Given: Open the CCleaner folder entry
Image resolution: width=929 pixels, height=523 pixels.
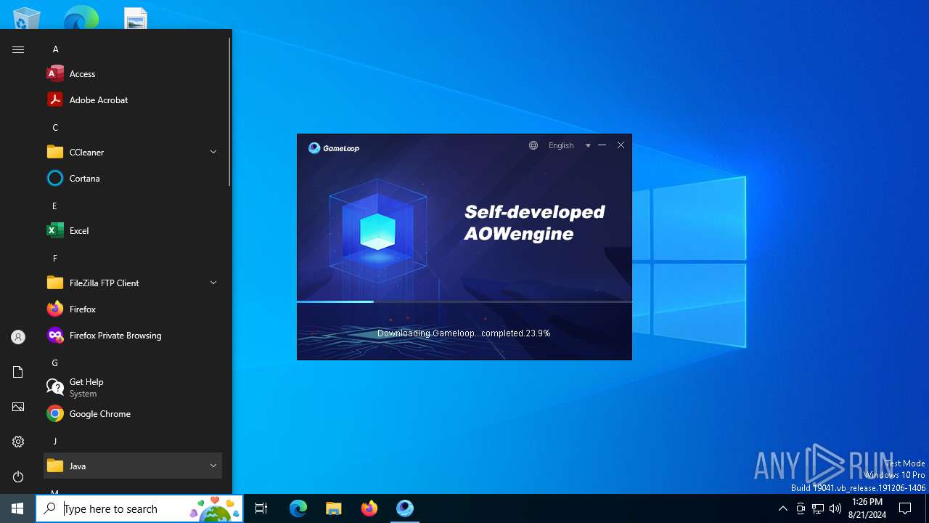Looking at the screenshot, I should pos(133,152).
